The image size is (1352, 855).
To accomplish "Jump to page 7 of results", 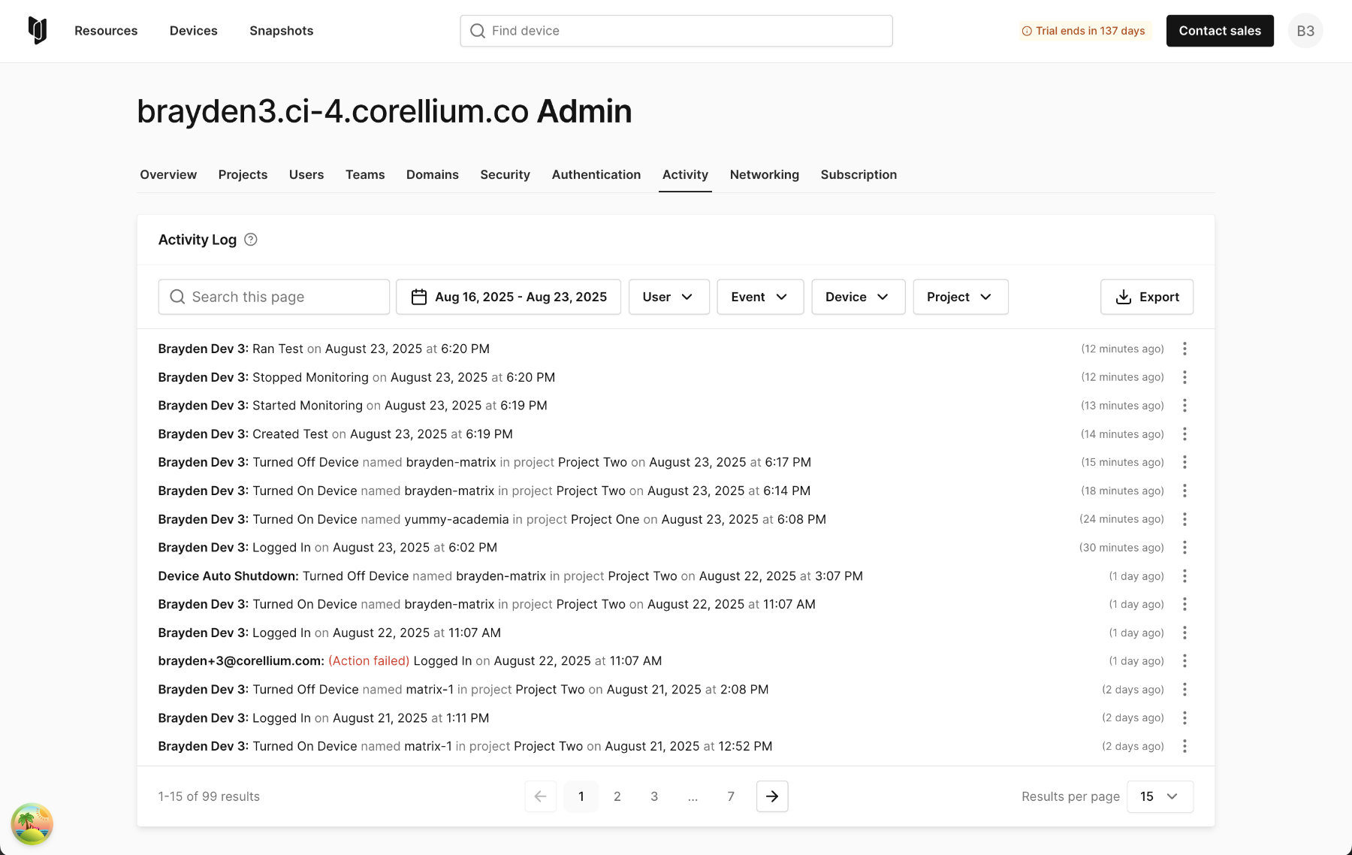I will click(731, 796).
